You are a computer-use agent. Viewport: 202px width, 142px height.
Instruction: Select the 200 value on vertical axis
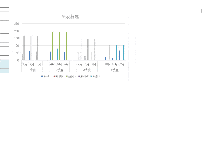point(16,31)
